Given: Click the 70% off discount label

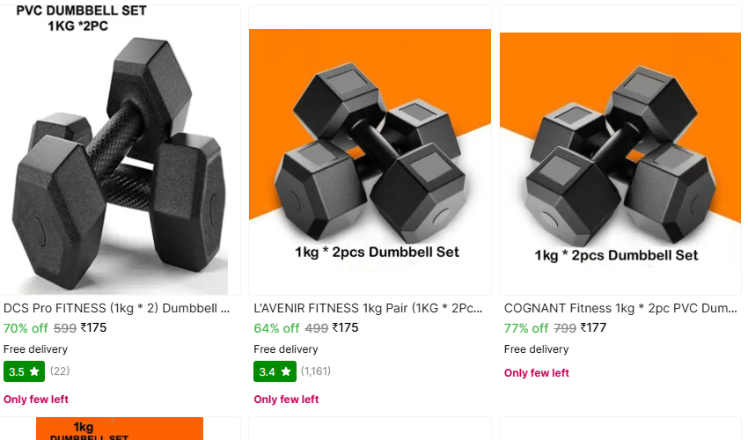Looking at the screenshot, I should coord(26,328).
